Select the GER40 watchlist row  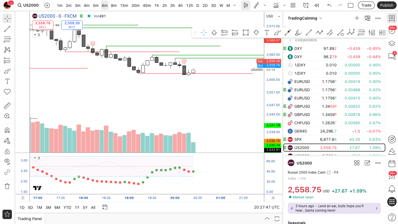pos(334,131)
